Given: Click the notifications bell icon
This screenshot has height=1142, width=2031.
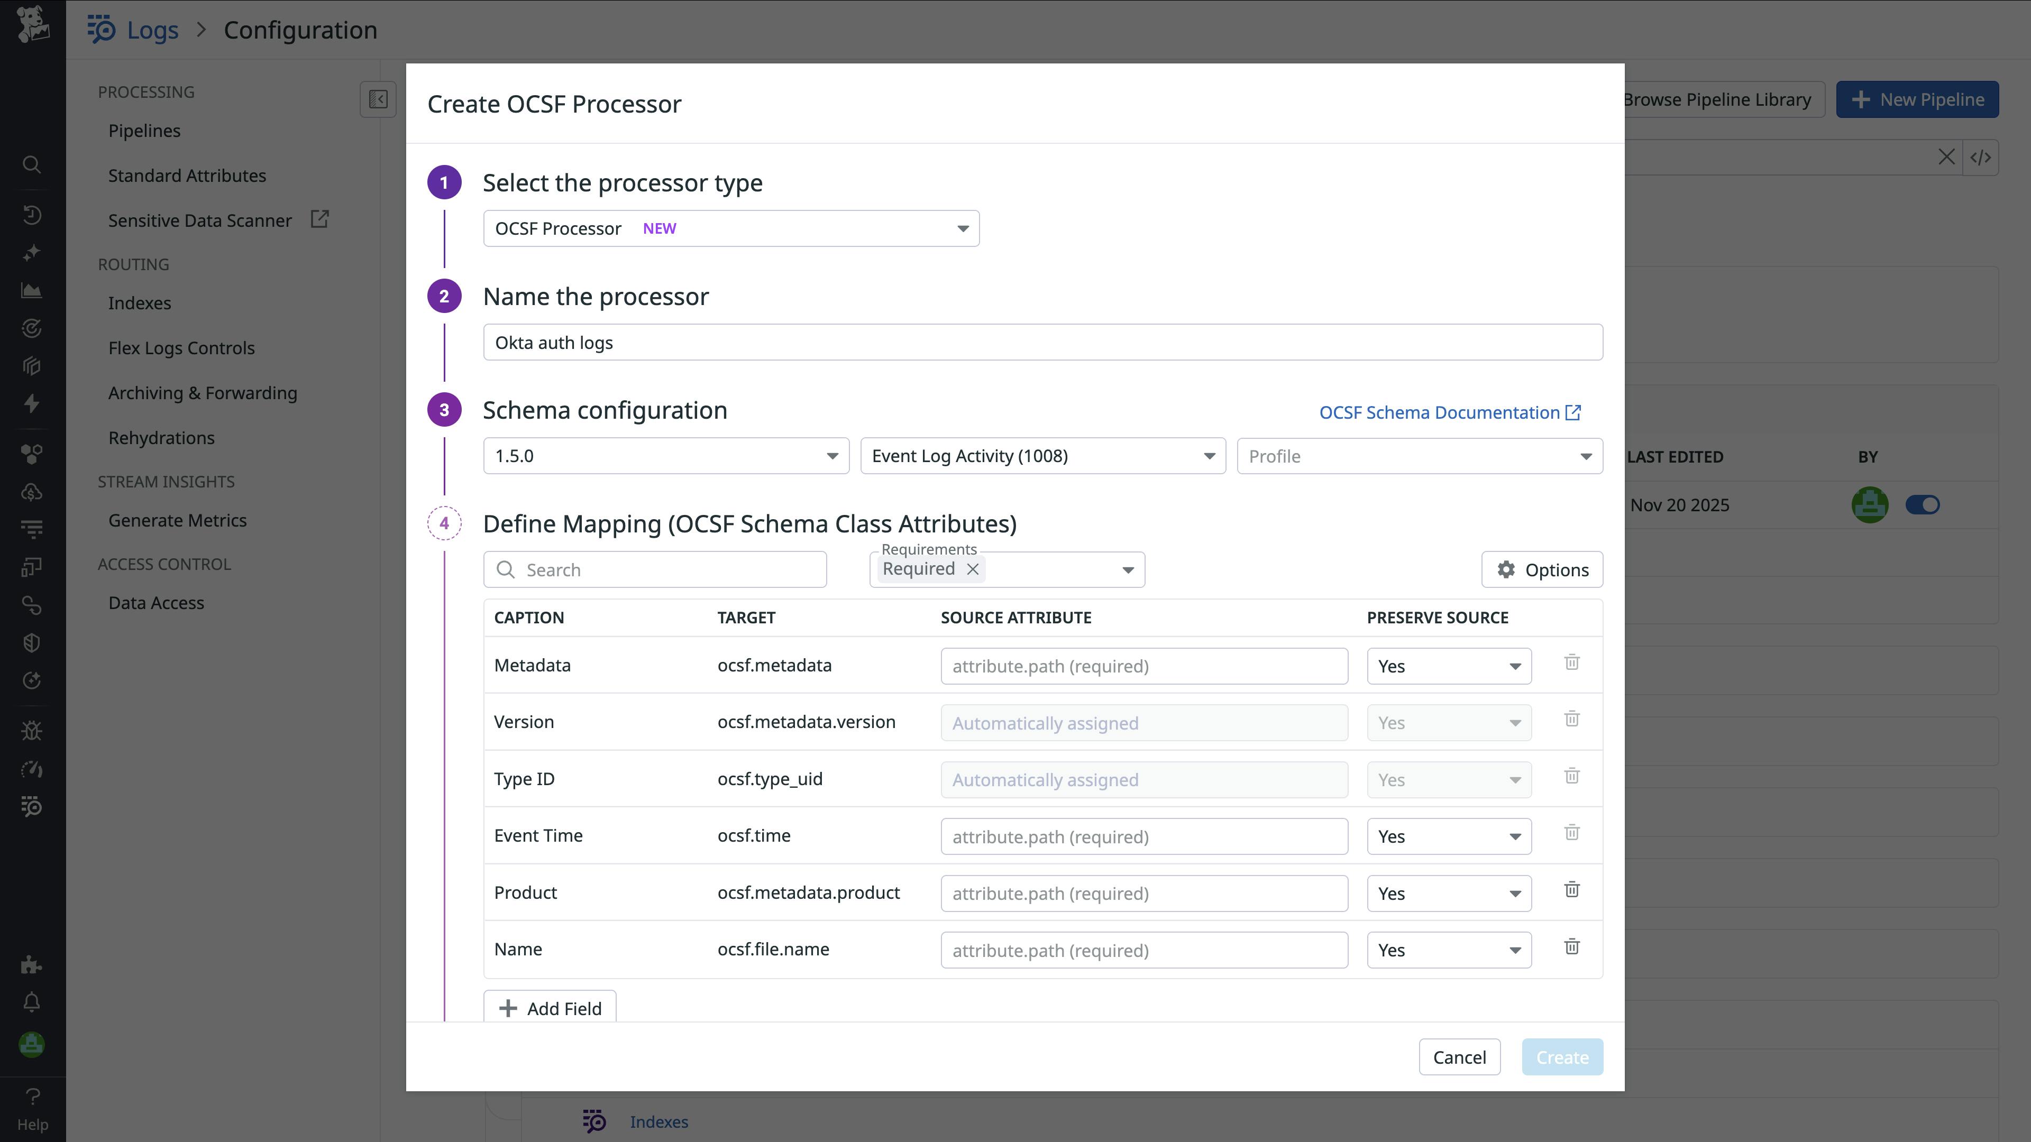Looking at the screenshot, I should click(x=32, y=1002).
